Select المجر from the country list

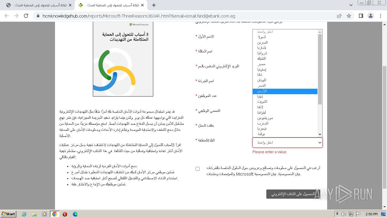tap(285, 86)
